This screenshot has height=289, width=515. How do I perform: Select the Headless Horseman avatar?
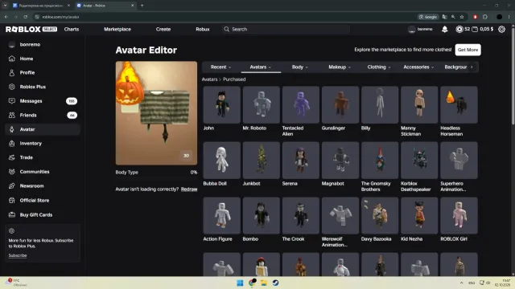click(459, 105)
